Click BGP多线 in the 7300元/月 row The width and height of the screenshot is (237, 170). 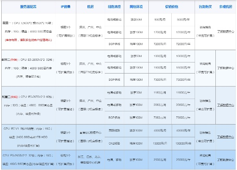pyautogui.click(x=114, y=79)
